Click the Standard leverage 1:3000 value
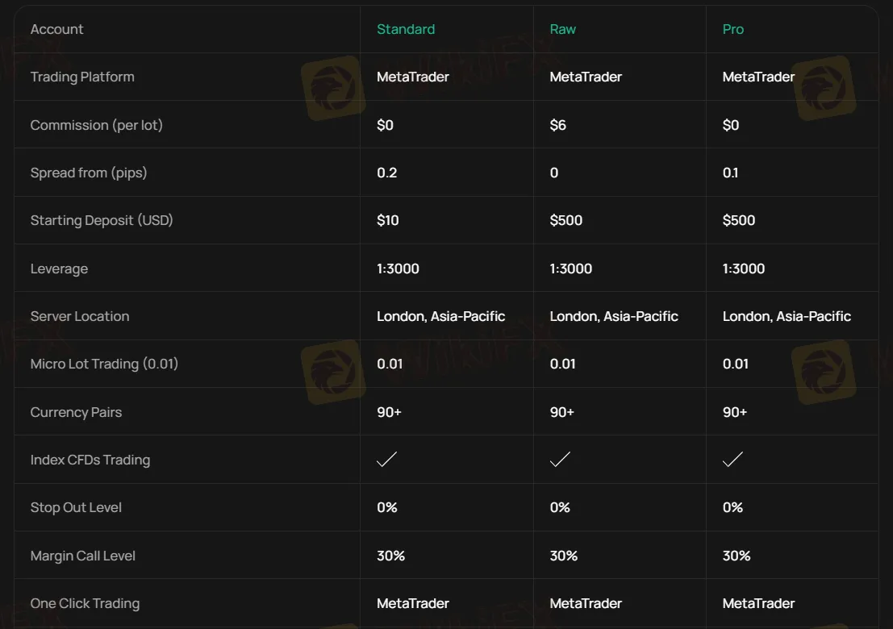This screenshot has width=893, height=629. tap(399, 269)
